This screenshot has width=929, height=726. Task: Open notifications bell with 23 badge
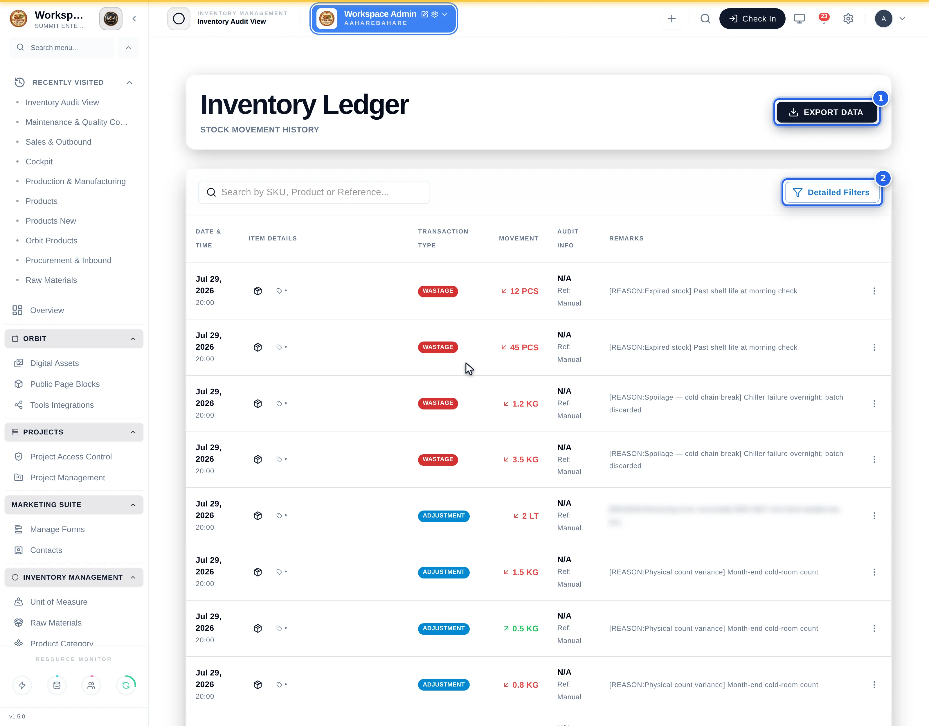click(x=824, y=19)
